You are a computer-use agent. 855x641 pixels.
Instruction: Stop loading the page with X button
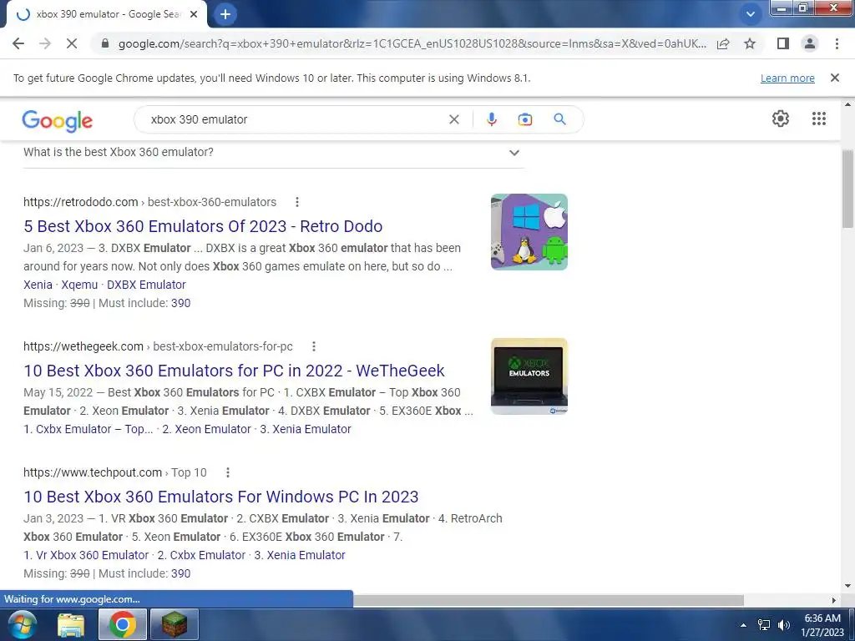[x=72, y=43]
